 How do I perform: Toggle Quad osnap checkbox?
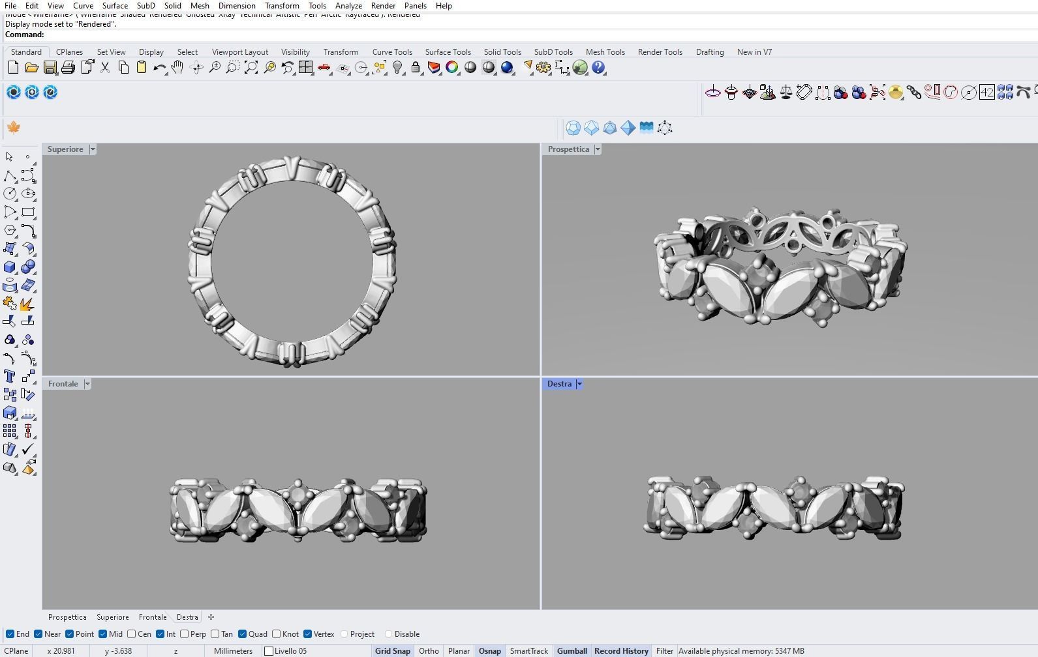click(x=243, y=634)
